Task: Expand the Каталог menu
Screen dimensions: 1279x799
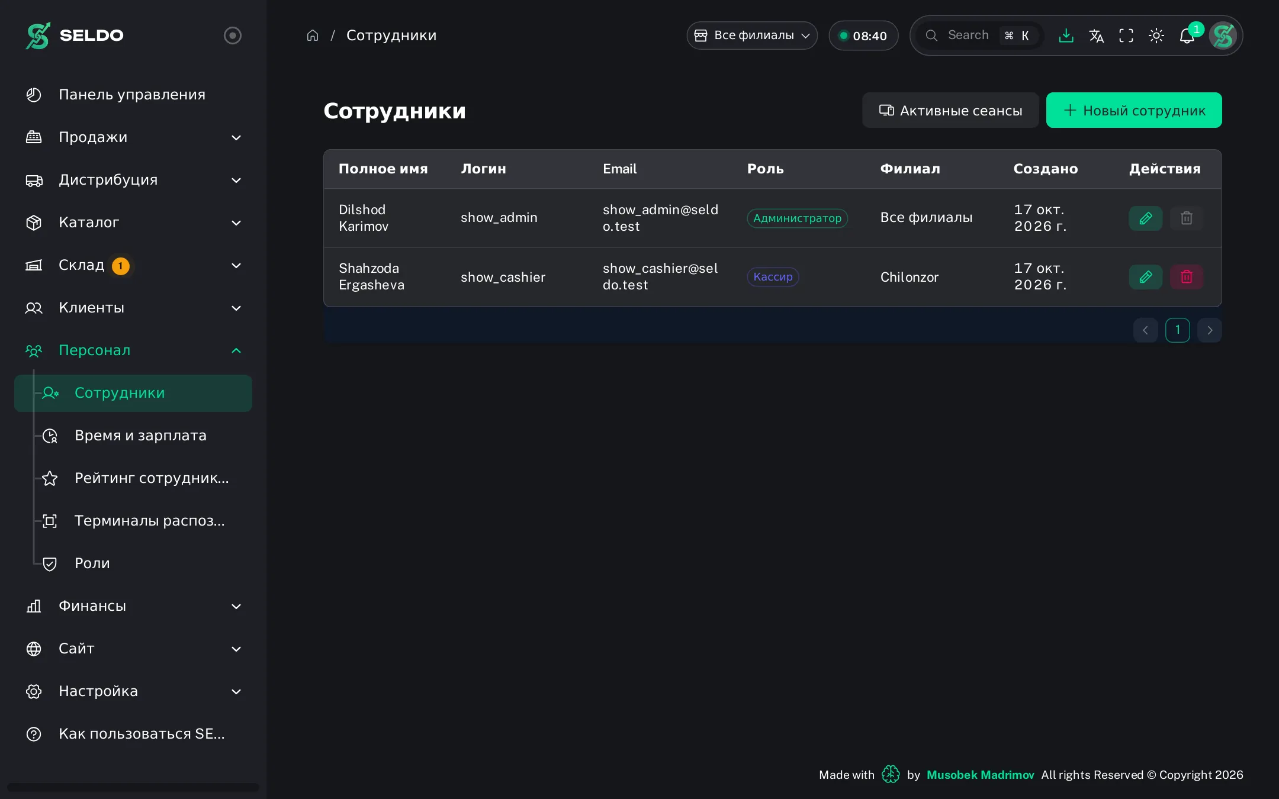Action: pos(133,223)
